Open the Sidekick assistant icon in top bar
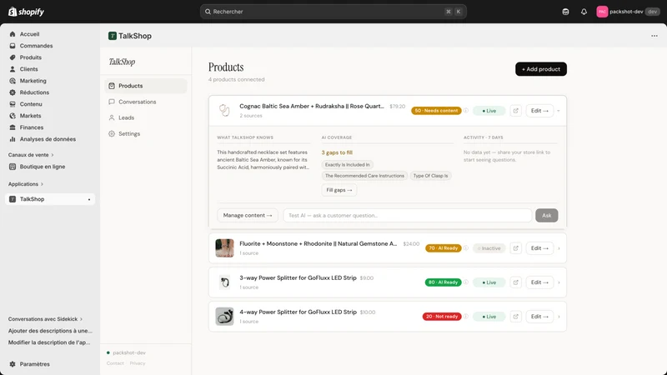 click(565, 12)
